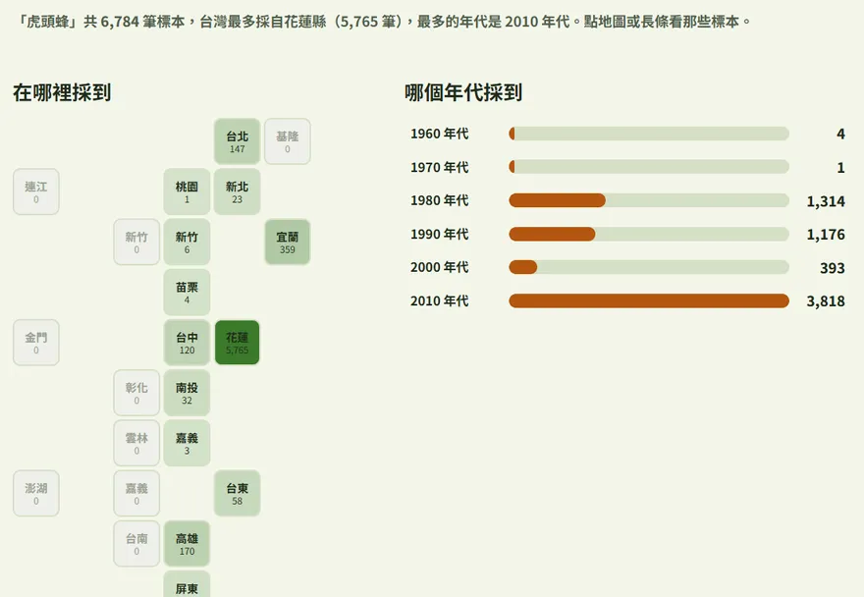Choose the 高雄 tile with 170 specimens
864x597 pixels.
[187, 543]
